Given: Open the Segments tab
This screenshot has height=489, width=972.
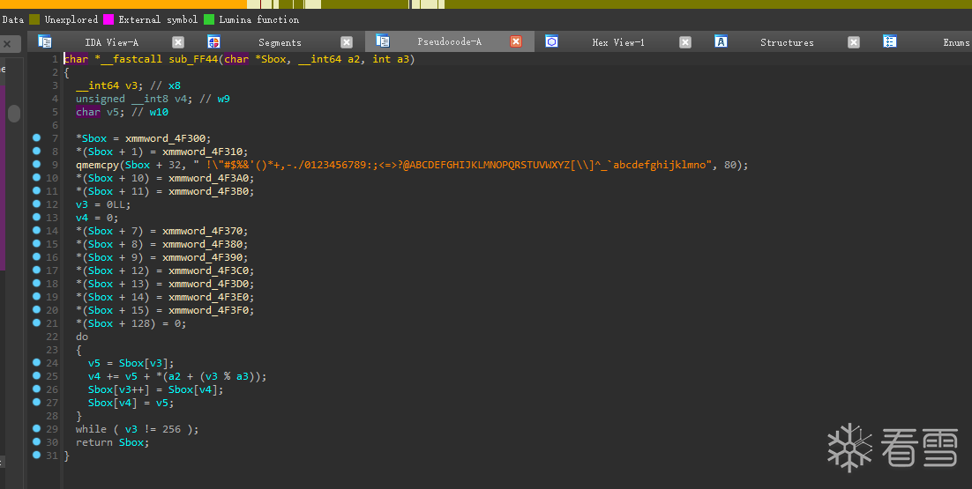Looking at the screenshot, I should click(280, 42).
